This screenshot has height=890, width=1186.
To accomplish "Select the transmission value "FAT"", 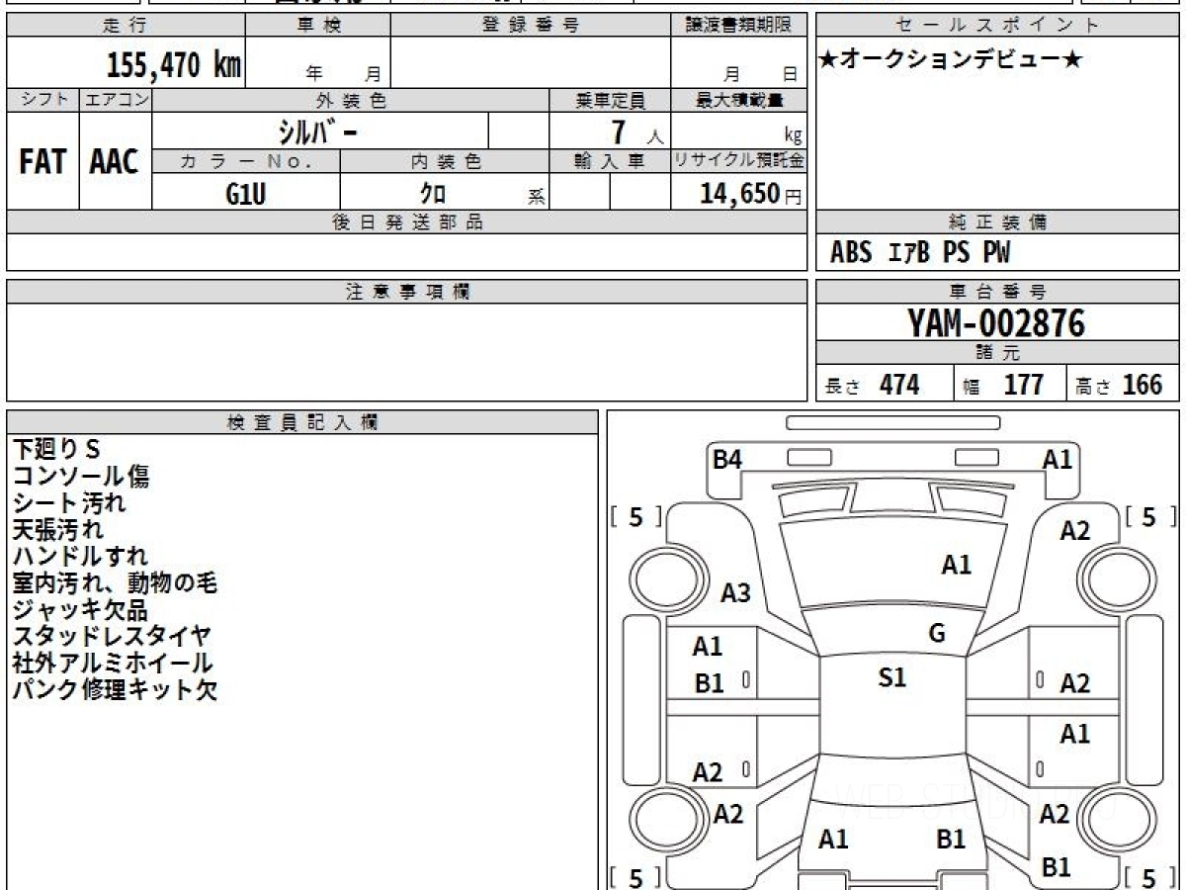I will click(42, 162).
